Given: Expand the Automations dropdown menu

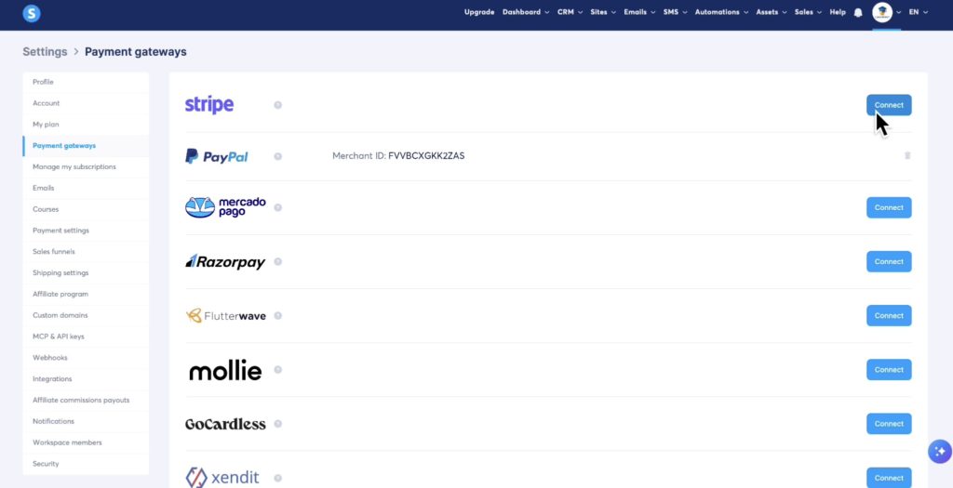Looking at the screenshot, I should tap(722, 12).
